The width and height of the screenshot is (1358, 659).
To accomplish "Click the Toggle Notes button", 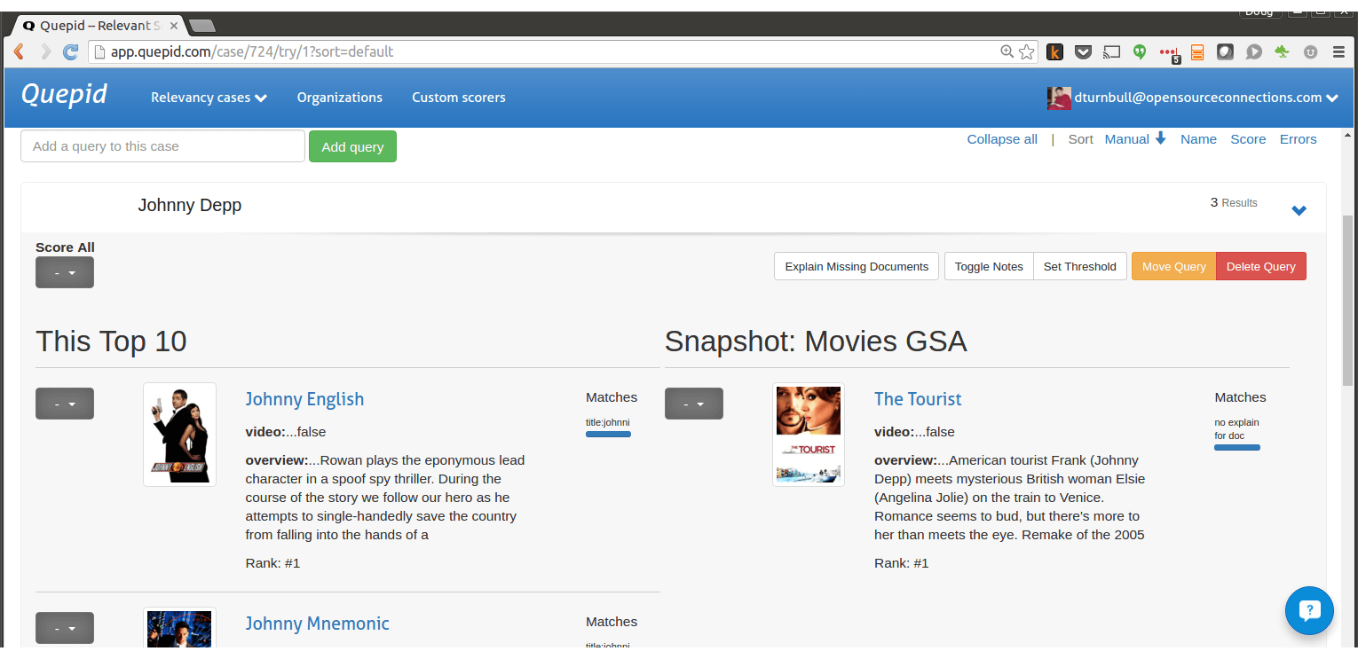I will (989, 266).
